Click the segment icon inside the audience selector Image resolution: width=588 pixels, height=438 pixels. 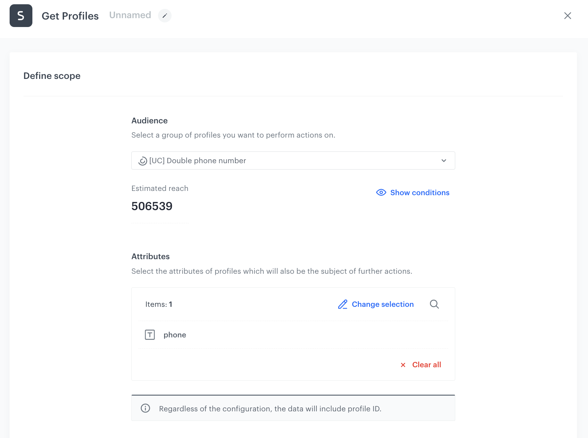coord(142,160)
